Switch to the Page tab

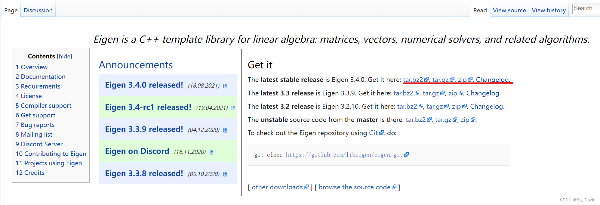[x=11, y=10]
